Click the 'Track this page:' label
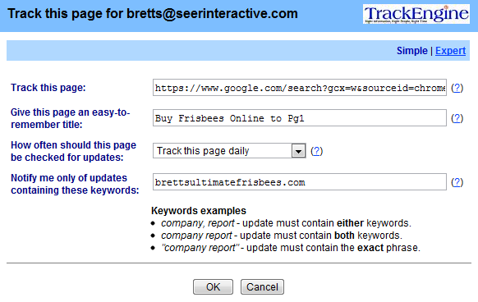 tap(48, 88)
